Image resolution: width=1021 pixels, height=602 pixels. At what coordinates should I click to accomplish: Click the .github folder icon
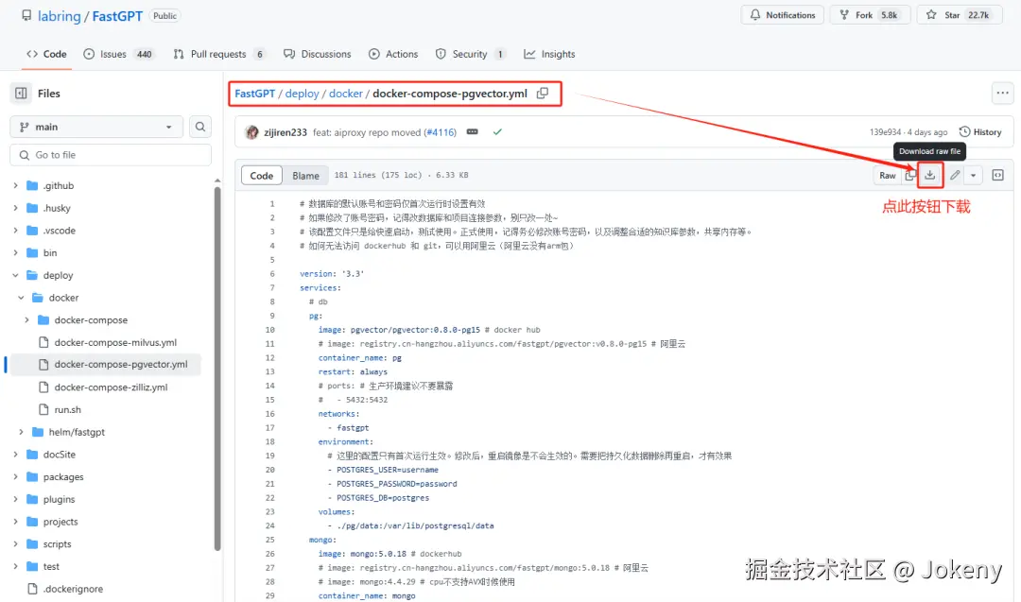32,185
